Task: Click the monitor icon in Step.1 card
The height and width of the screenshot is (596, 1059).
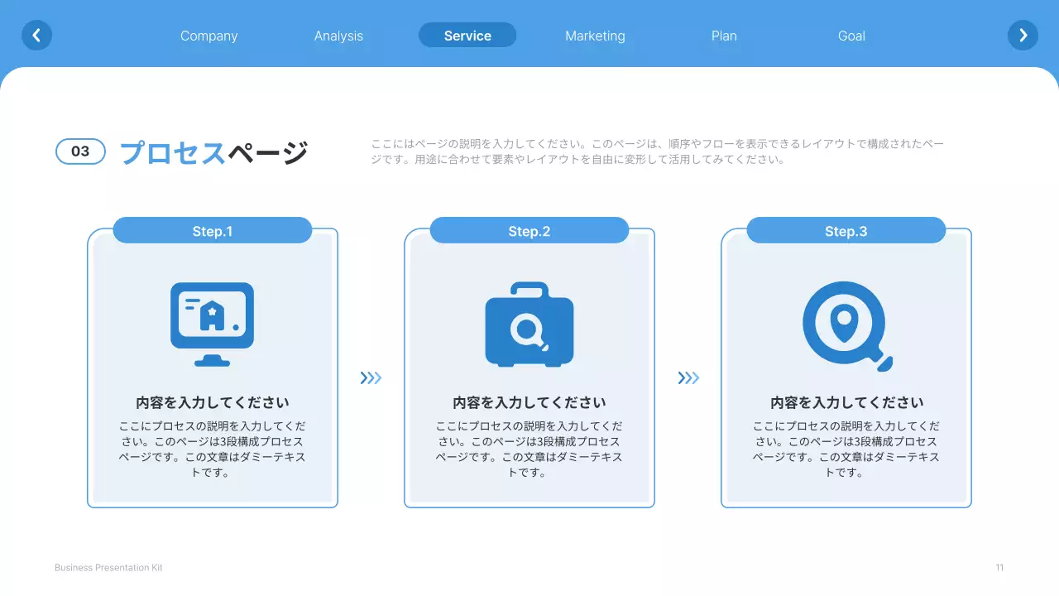Action: tap(212, 324)
